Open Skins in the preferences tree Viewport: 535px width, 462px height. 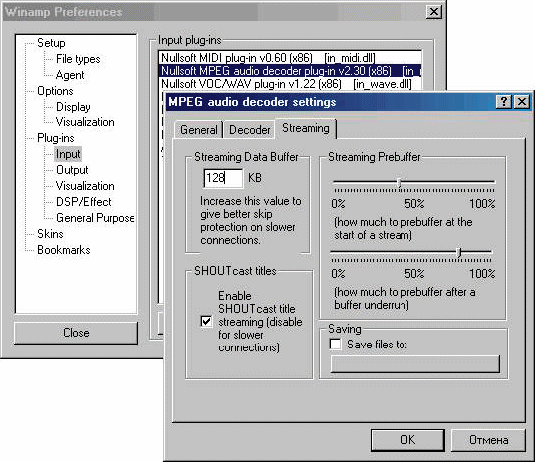tap(50, 234)
